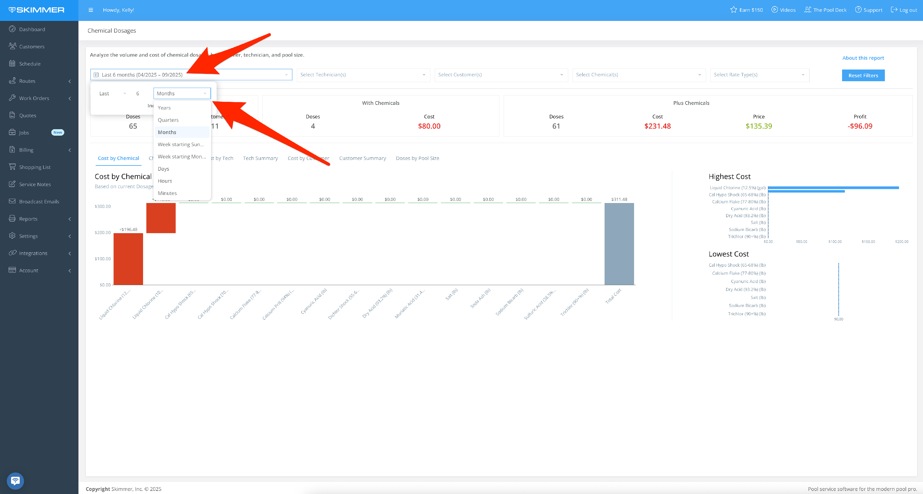Open the Last period type dropdown
Viewport: 923px width, 494px height.
[x=112, y=94]
